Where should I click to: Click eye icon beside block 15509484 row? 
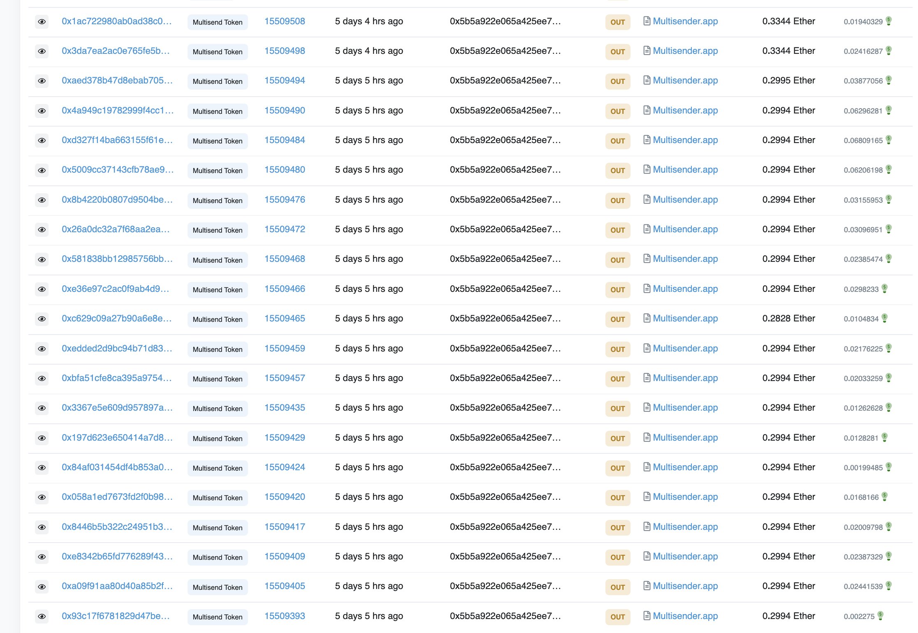point(42,141)
